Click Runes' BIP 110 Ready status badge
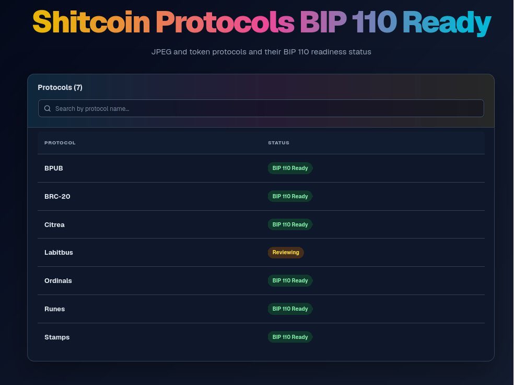Viewport: 514px width, 385px height. (x=290, y=309)
